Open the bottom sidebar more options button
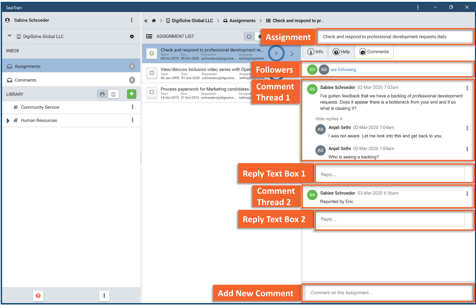Screen dimensions: 476x305 click(x=104, y=296)
